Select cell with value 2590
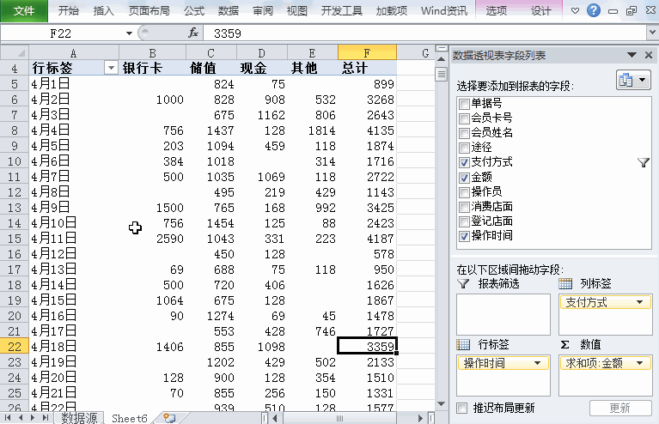Viewport: 659px width, 424px height. coord(153,239)
